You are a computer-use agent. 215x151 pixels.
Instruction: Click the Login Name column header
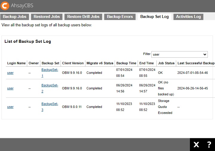point(16,63)
